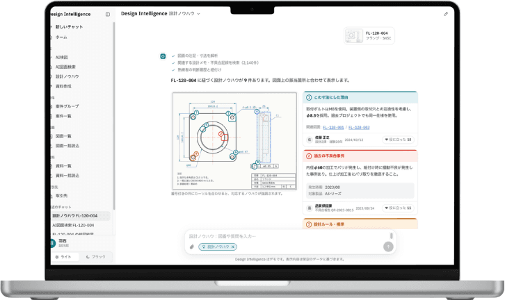Viewport: 505px width, 300px height.
Task: Click the 設計ノウハウ mode chip in the input box
Action: [x=218, y=247]
